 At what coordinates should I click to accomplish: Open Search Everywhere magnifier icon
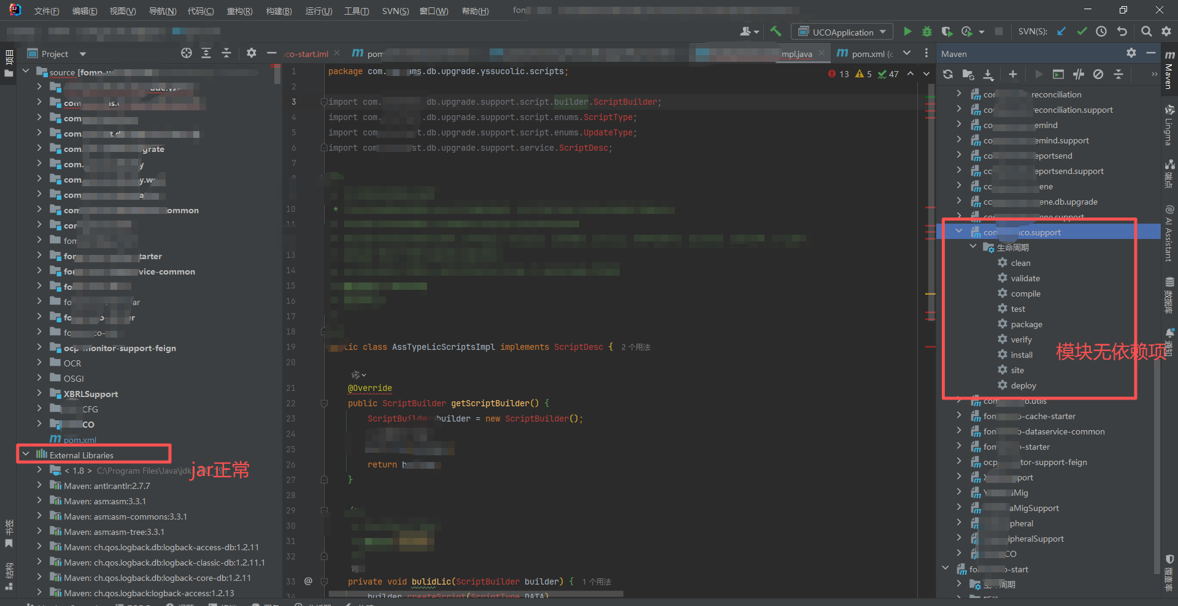click(x=1146, y=31)
